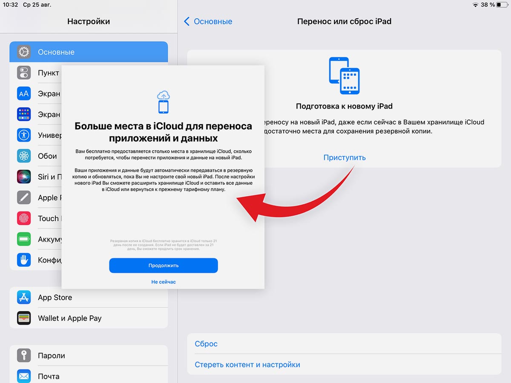Viewport: 511px width, 383px height.
Task: Tap the Приступить link
Action: [x=344, y=157]
